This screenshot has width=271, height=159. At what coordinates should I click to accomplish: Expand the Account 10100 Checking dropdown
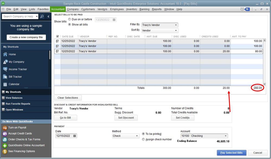pyautogui.click(x=225, y=136)
